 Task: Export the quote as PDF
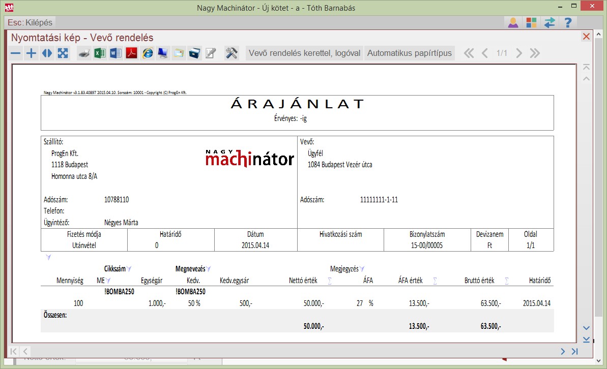pyautogui.click(x=132, y=53)
